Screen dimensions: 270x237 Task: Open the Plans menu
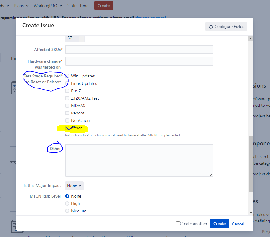point(19,6)
